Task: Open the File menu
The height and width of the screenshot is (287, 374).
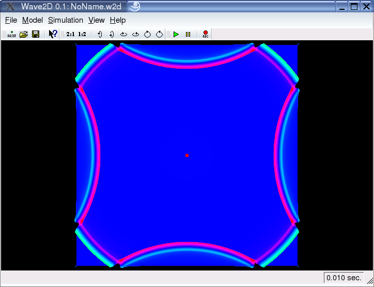Action: (x=11, y=20)
